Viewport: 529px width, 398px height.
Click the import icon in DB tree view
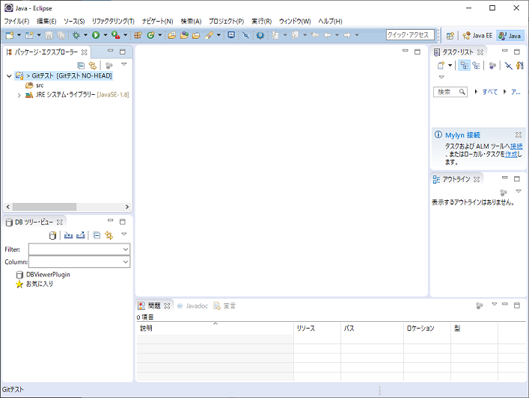point(69,235)
